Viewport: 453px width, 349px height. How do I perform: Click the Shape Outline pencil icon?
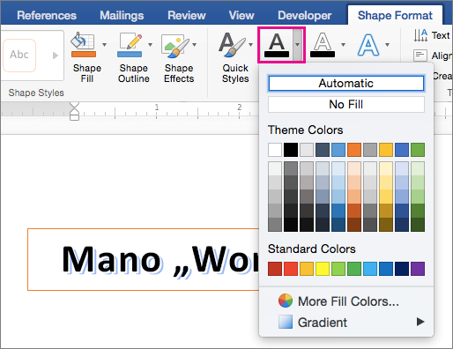pyautogui.click(x=130, y=45)
